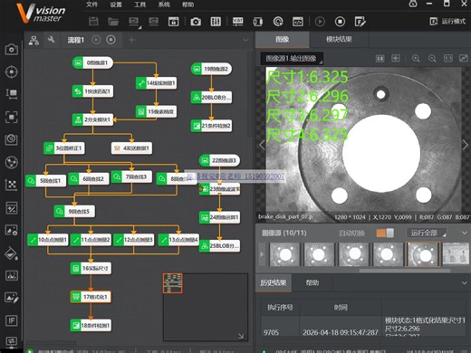Select the 0图像源1 node
This screenshot has width=471, height=353.
pos(92,62)
